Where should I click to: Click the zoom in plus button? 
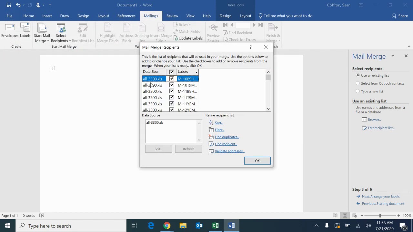pos(398,216)
